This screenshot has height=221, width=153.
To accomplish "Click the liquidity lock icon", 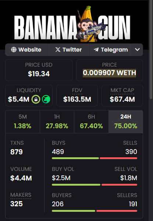I will tap(36, 99).
